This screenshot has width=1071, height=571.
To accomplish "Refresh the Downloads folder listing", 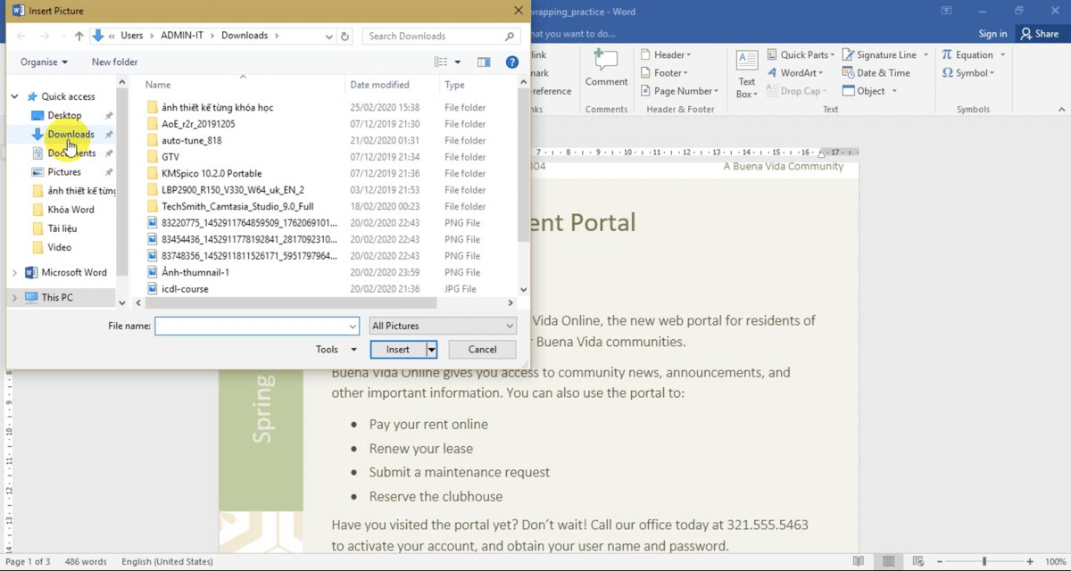I will [x=345, y=36].
